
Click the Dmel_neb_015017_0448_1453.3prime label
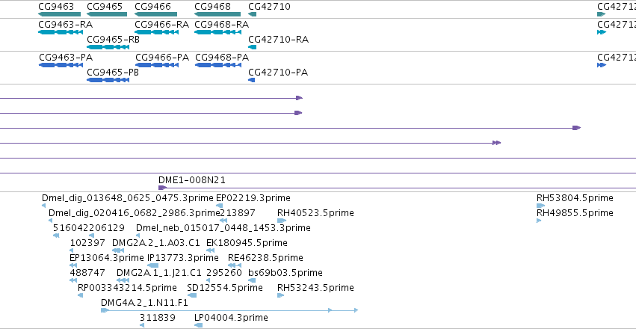coord(223,228)
